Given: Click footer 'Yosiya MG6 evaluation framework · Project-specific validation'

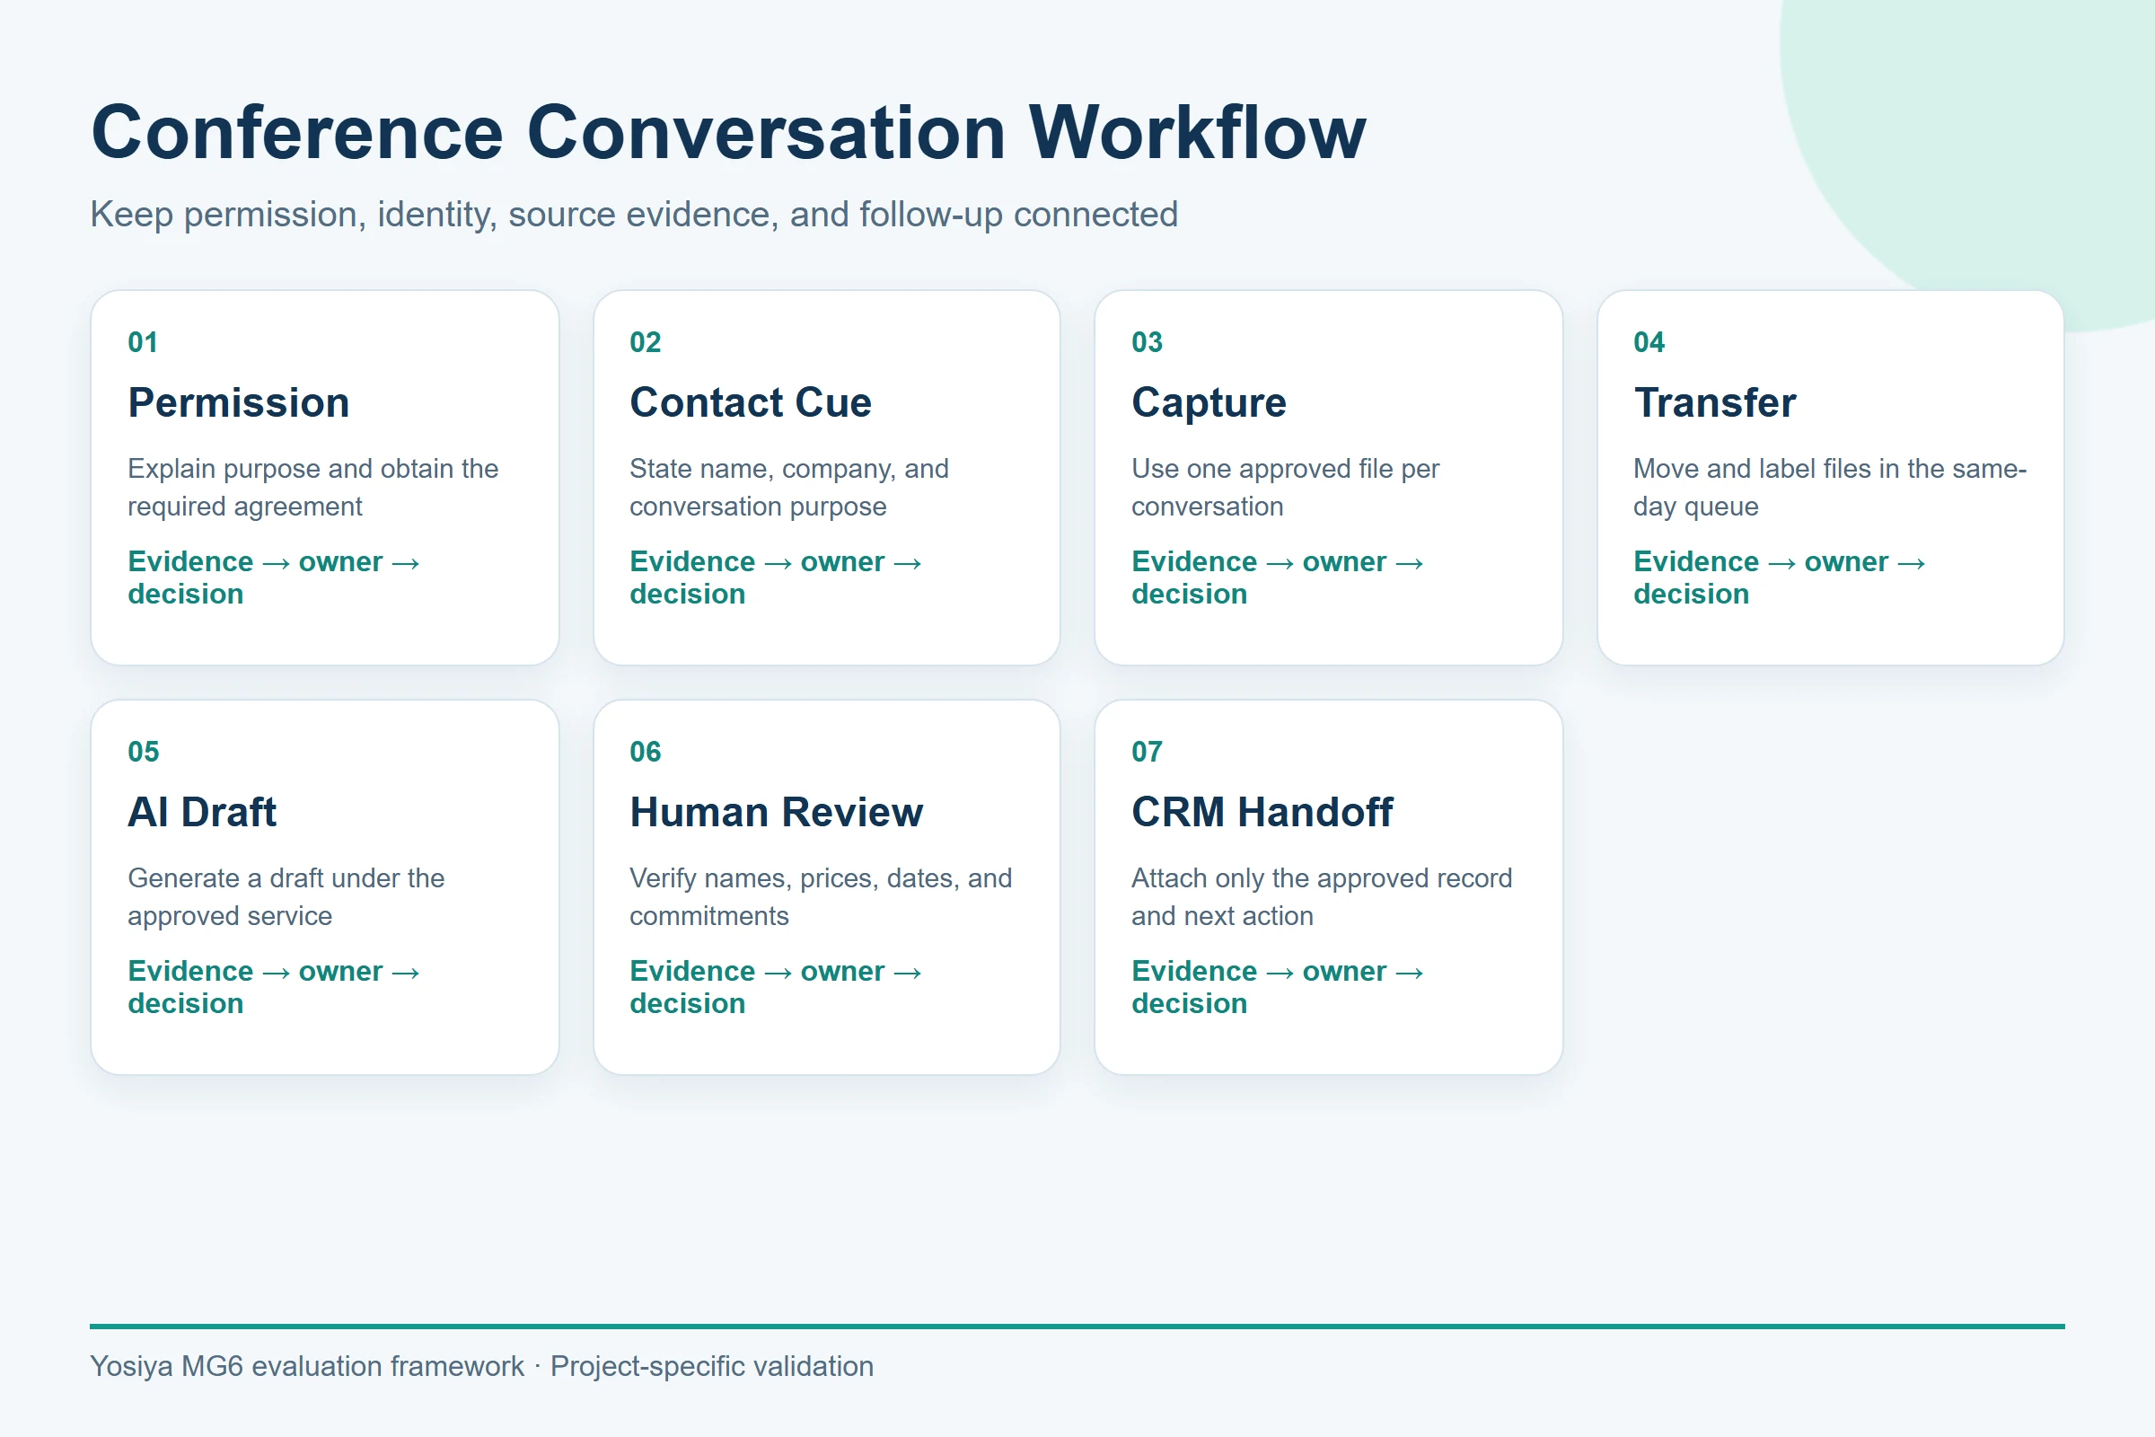Looking at the screenshot, I should point(482,1366).
